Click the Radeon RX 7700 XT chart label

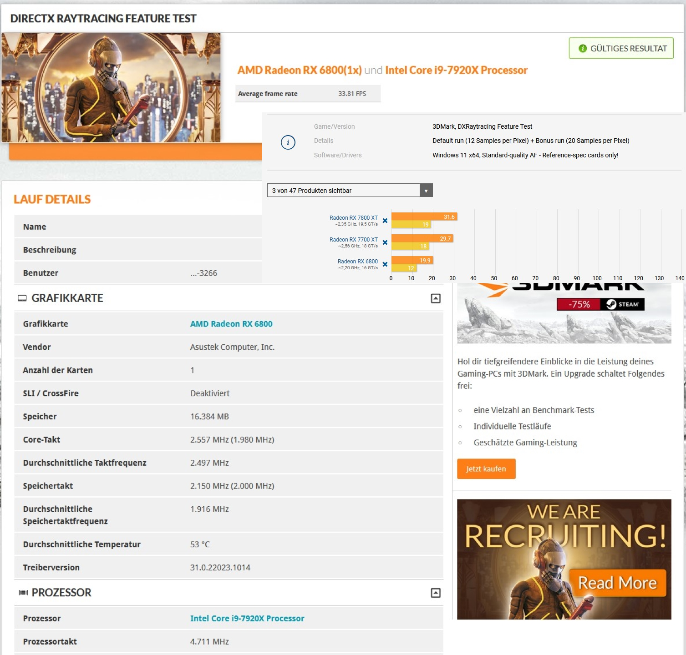click(x=354, y=240)
